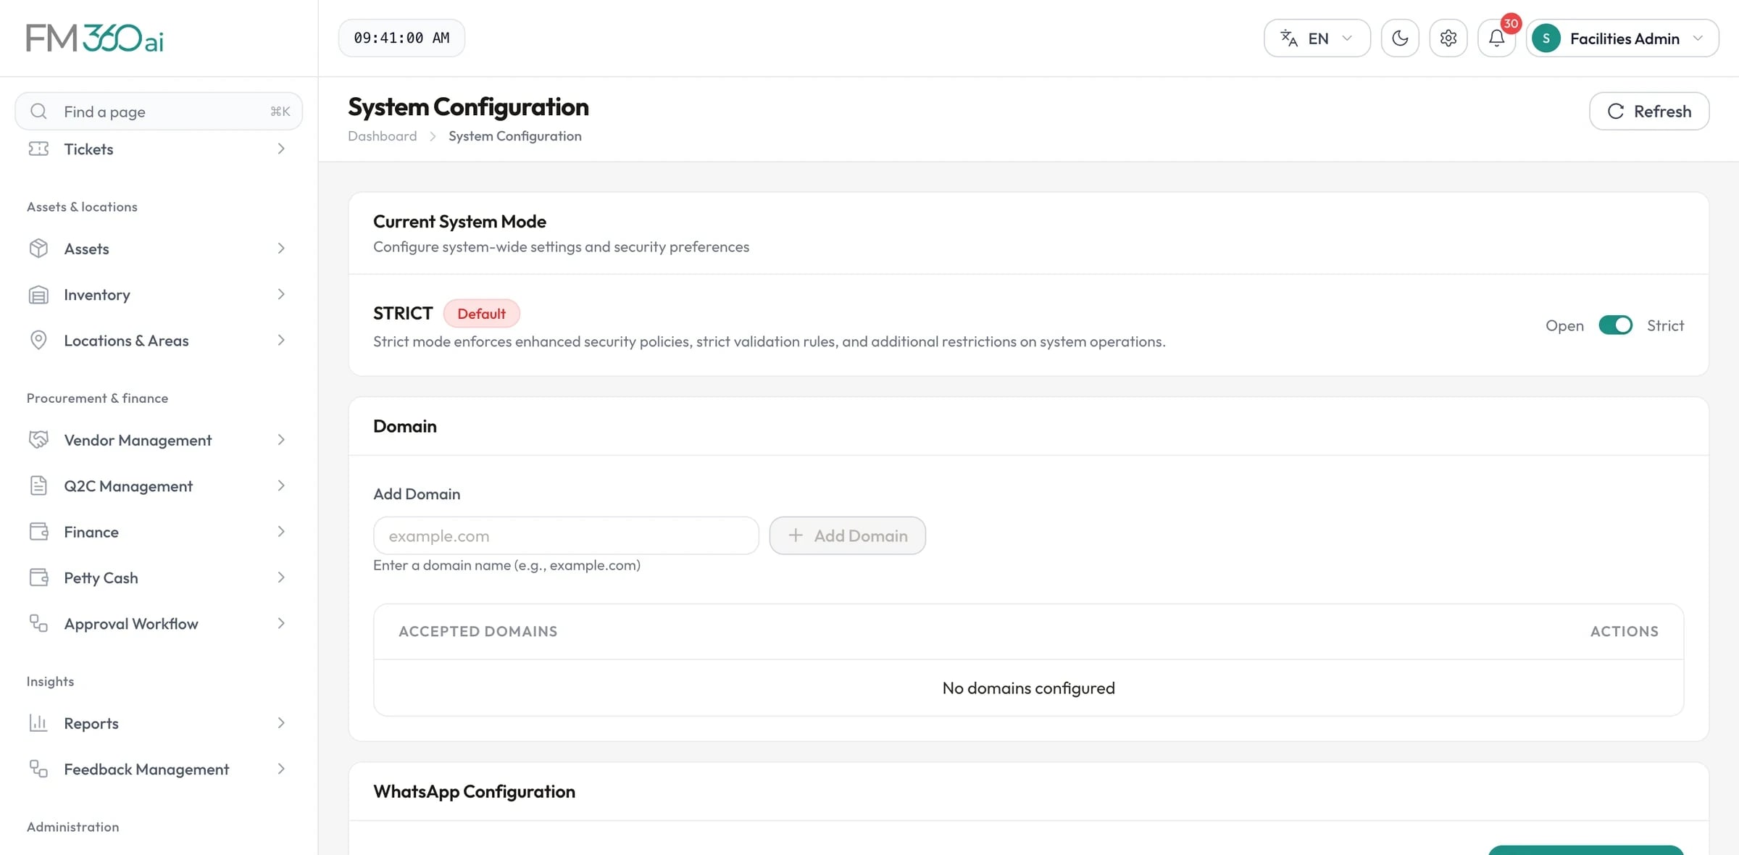Expand the Vendor Management chevron
1739x855 pixels.
[281, 440]
